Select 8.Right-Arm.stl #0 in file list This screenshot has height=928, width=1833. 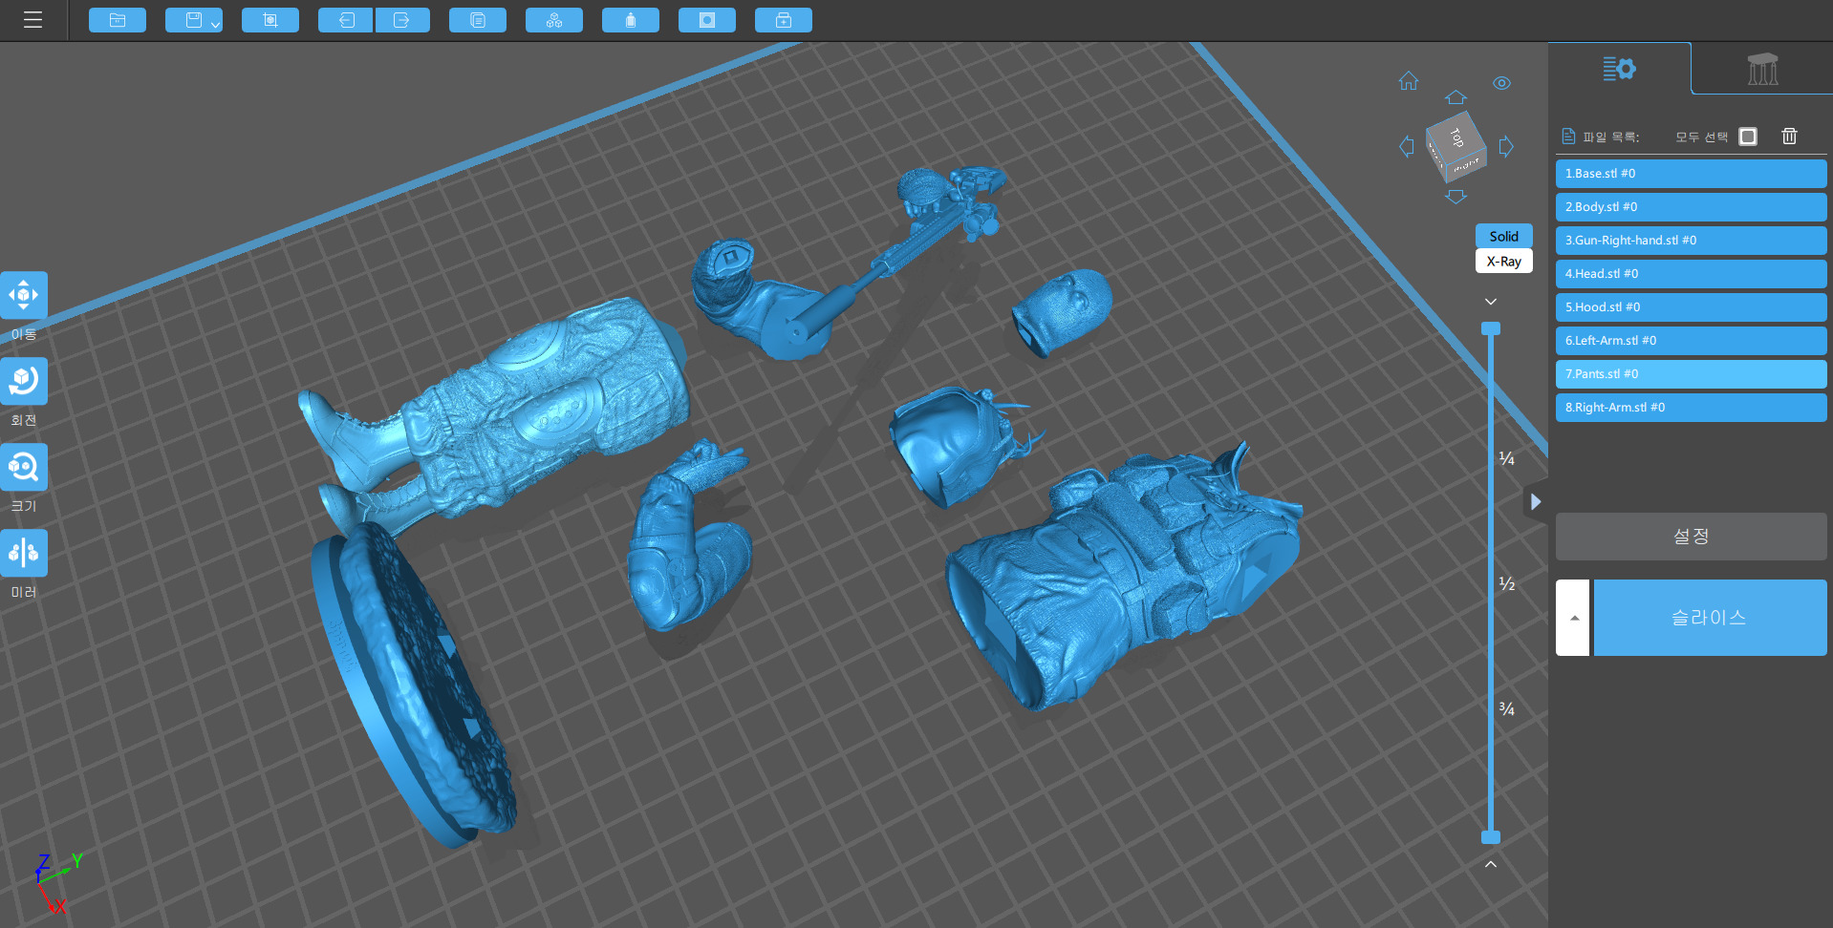pyautogui.click(x=1691, y=408)
